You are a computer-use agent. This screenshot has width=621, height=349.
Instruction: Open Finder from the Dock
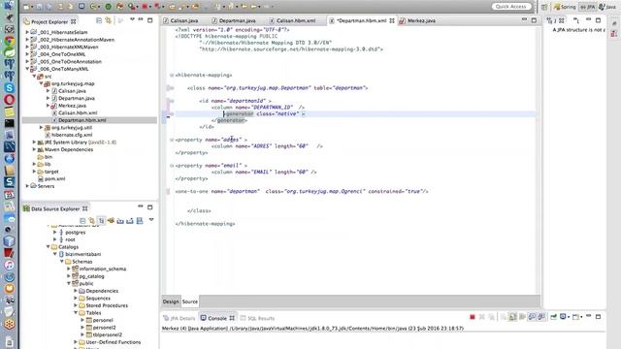tap(9, 6)
